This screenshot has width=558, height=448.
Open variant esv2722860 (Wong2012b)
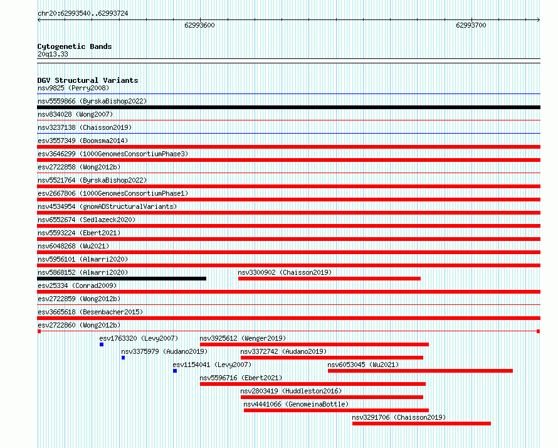(x=79, y=325)
